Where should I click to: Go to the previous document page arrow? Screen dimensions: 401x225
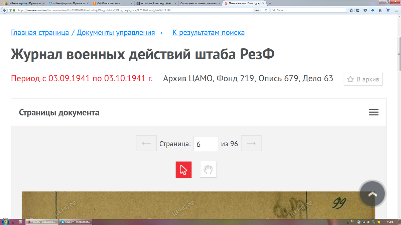coord(146,144)
